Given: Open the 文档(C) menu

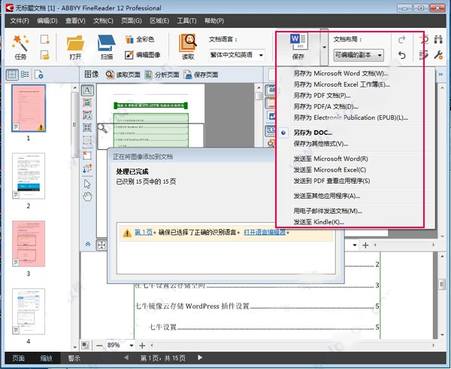Looking at the screenshot, I should (x=103, y=21).
